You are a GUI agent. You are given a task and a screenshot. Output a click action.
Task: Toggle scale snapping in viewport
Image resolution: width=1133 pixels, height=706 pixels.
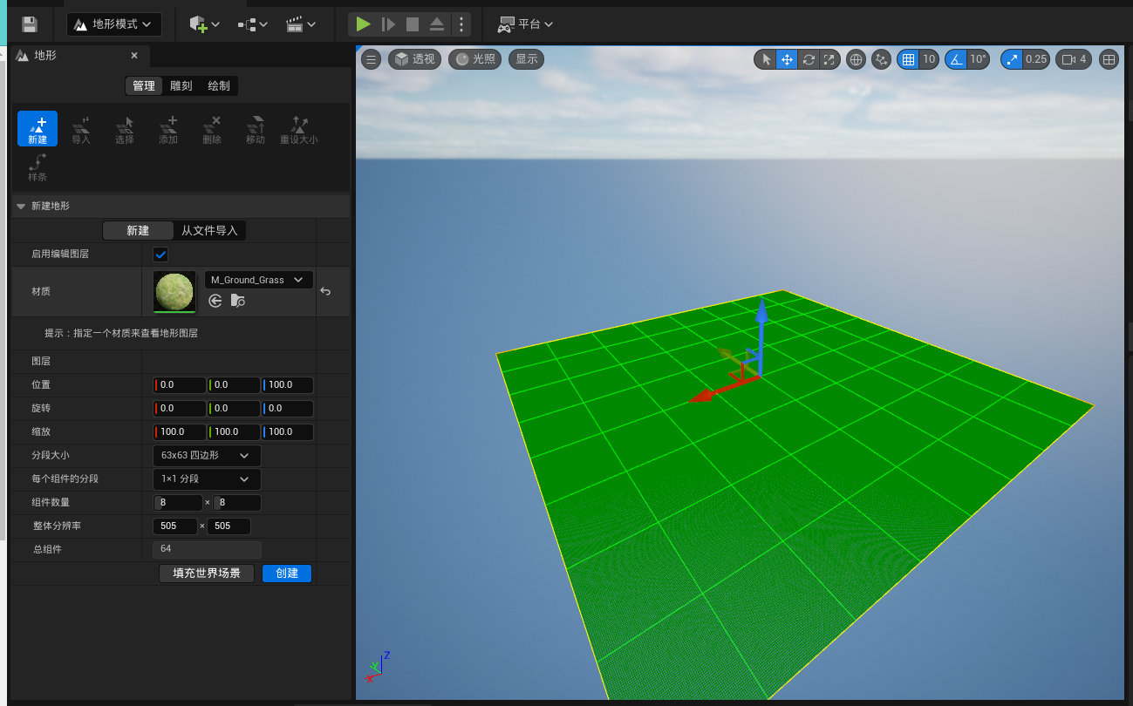click(1012, 59)
